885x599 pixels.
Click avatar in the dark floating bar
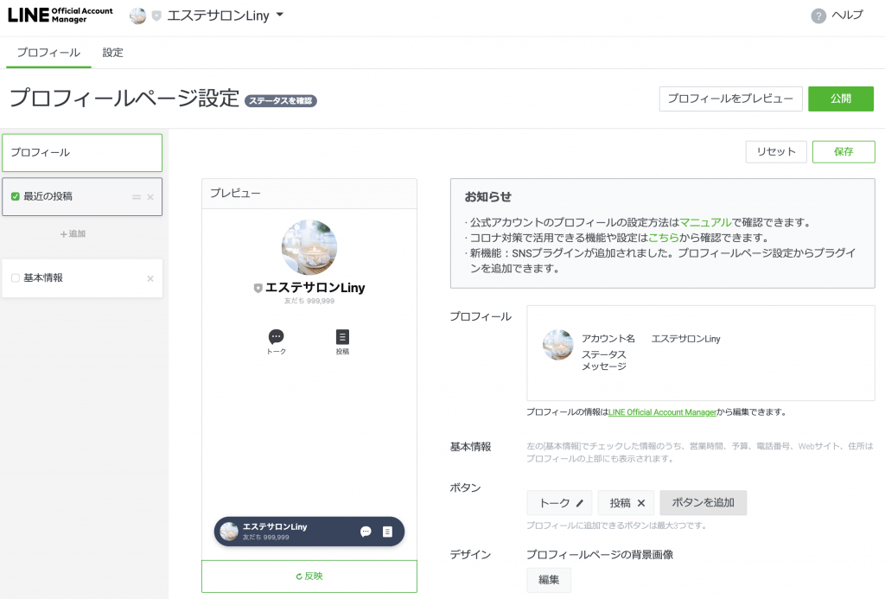[228, 532]
